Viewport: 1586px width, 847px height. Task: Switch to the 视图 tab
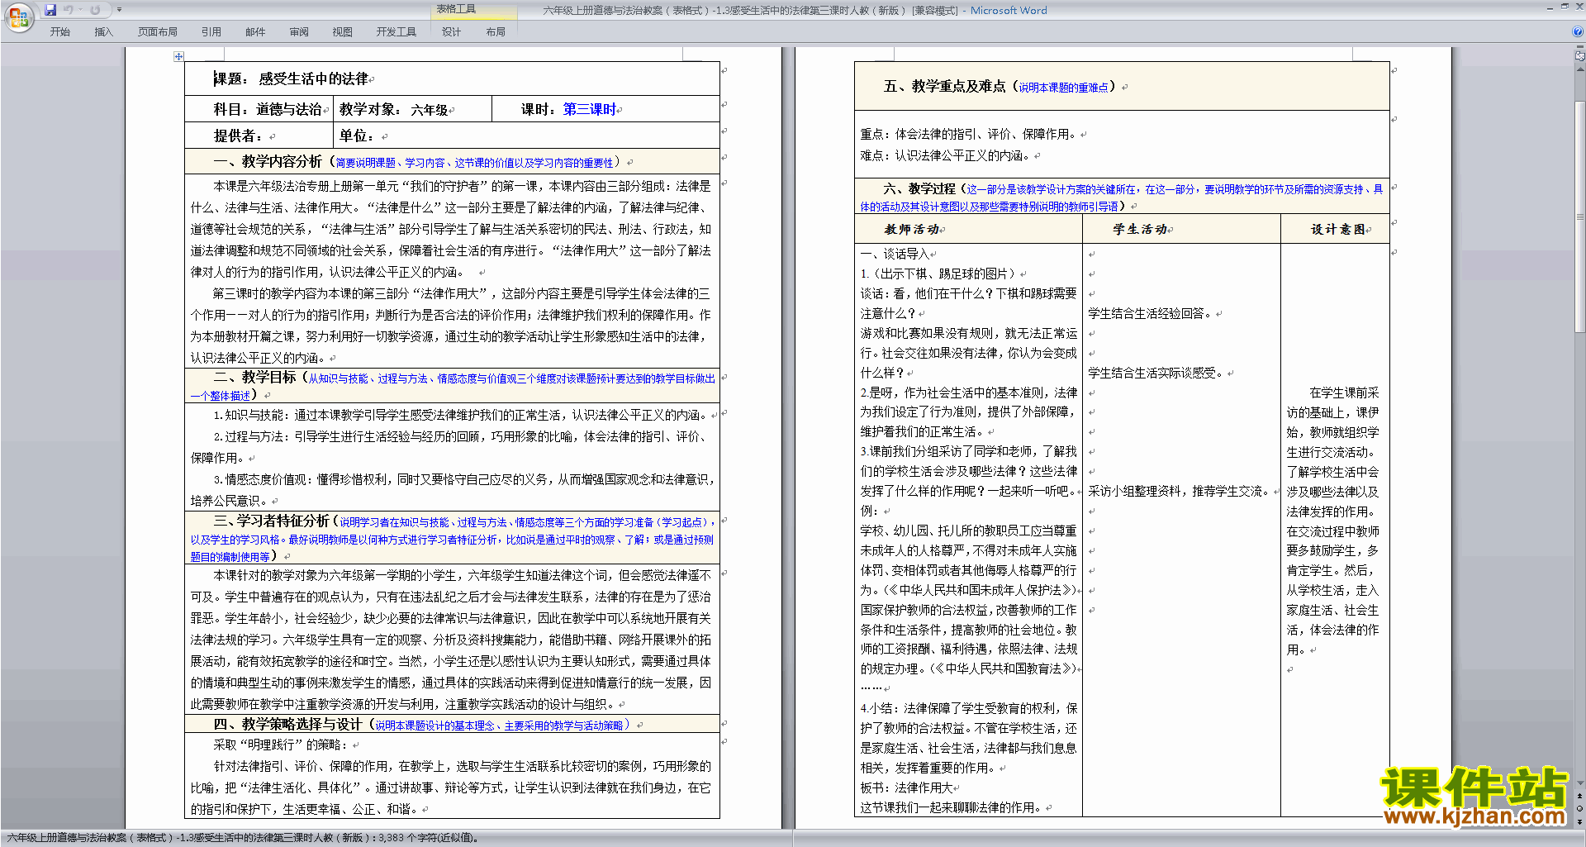[342, 31]
